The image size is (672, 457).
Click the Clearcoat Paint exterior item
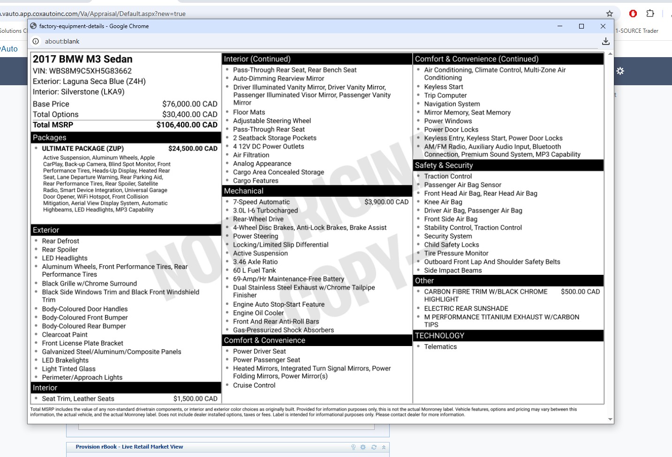click(x=65, y=335)
